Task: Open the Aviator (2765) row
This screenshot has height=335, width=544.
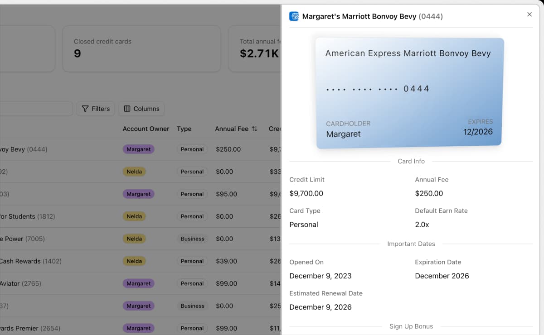Action: [x=141, y=283]
